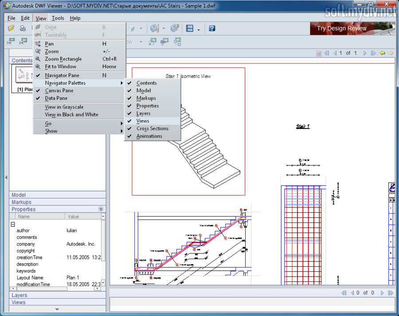The height and width of the screenshot is (316, 399).
Task: Click the Try Design Review banner
Action: (x=352, y=28)
